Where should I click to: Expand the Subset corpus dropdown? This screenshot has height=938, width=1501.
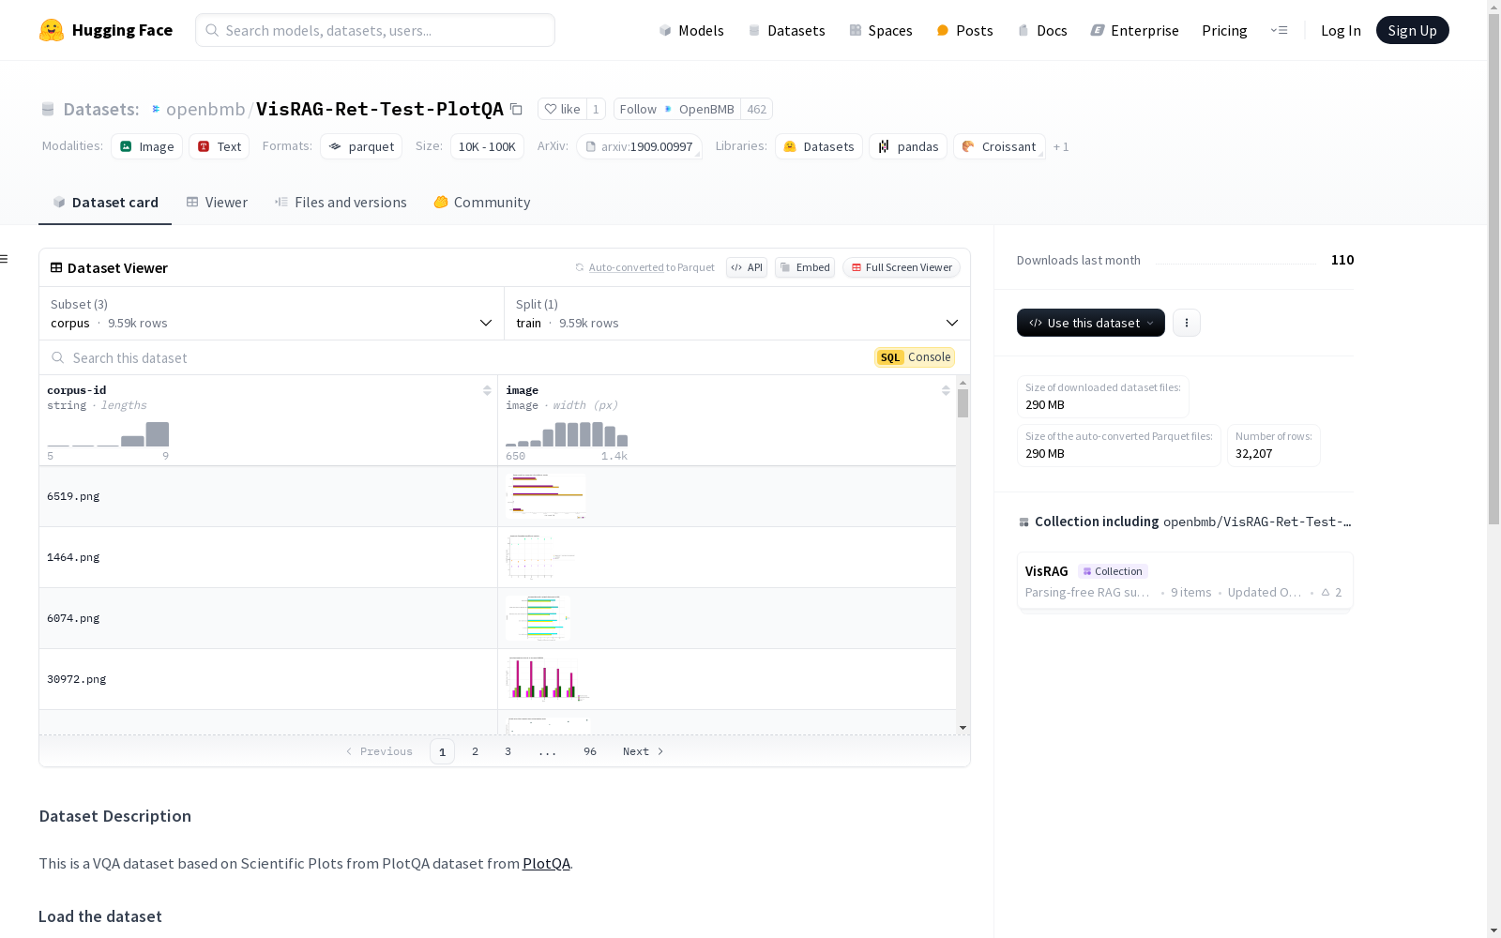[x=272, y=313]
